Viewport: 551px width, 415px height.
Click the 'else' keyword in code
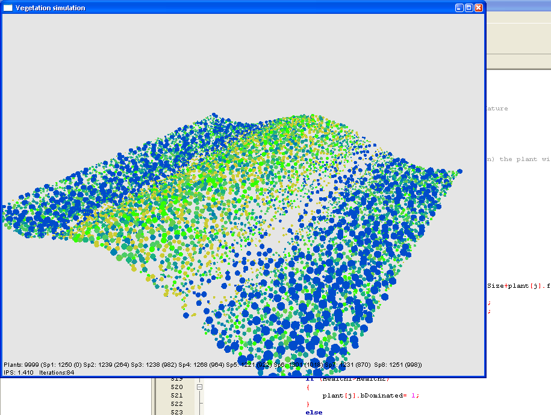tap(314, 412)
